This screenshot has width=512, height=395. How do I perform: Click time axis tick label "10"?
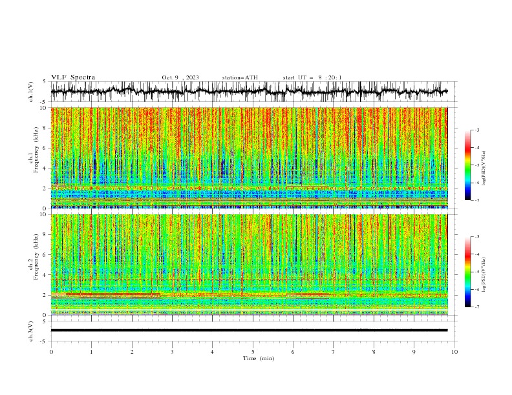(x=454, y=352)
